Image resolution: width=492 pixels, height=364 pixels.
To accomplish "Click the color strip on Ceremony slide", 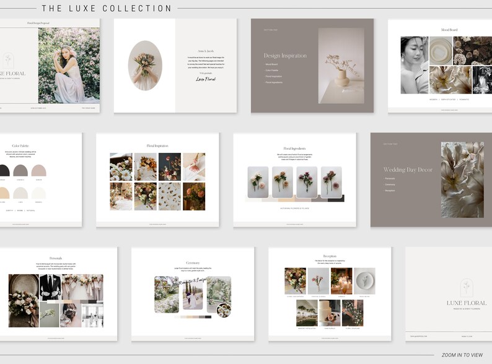I will click(193, 317).
